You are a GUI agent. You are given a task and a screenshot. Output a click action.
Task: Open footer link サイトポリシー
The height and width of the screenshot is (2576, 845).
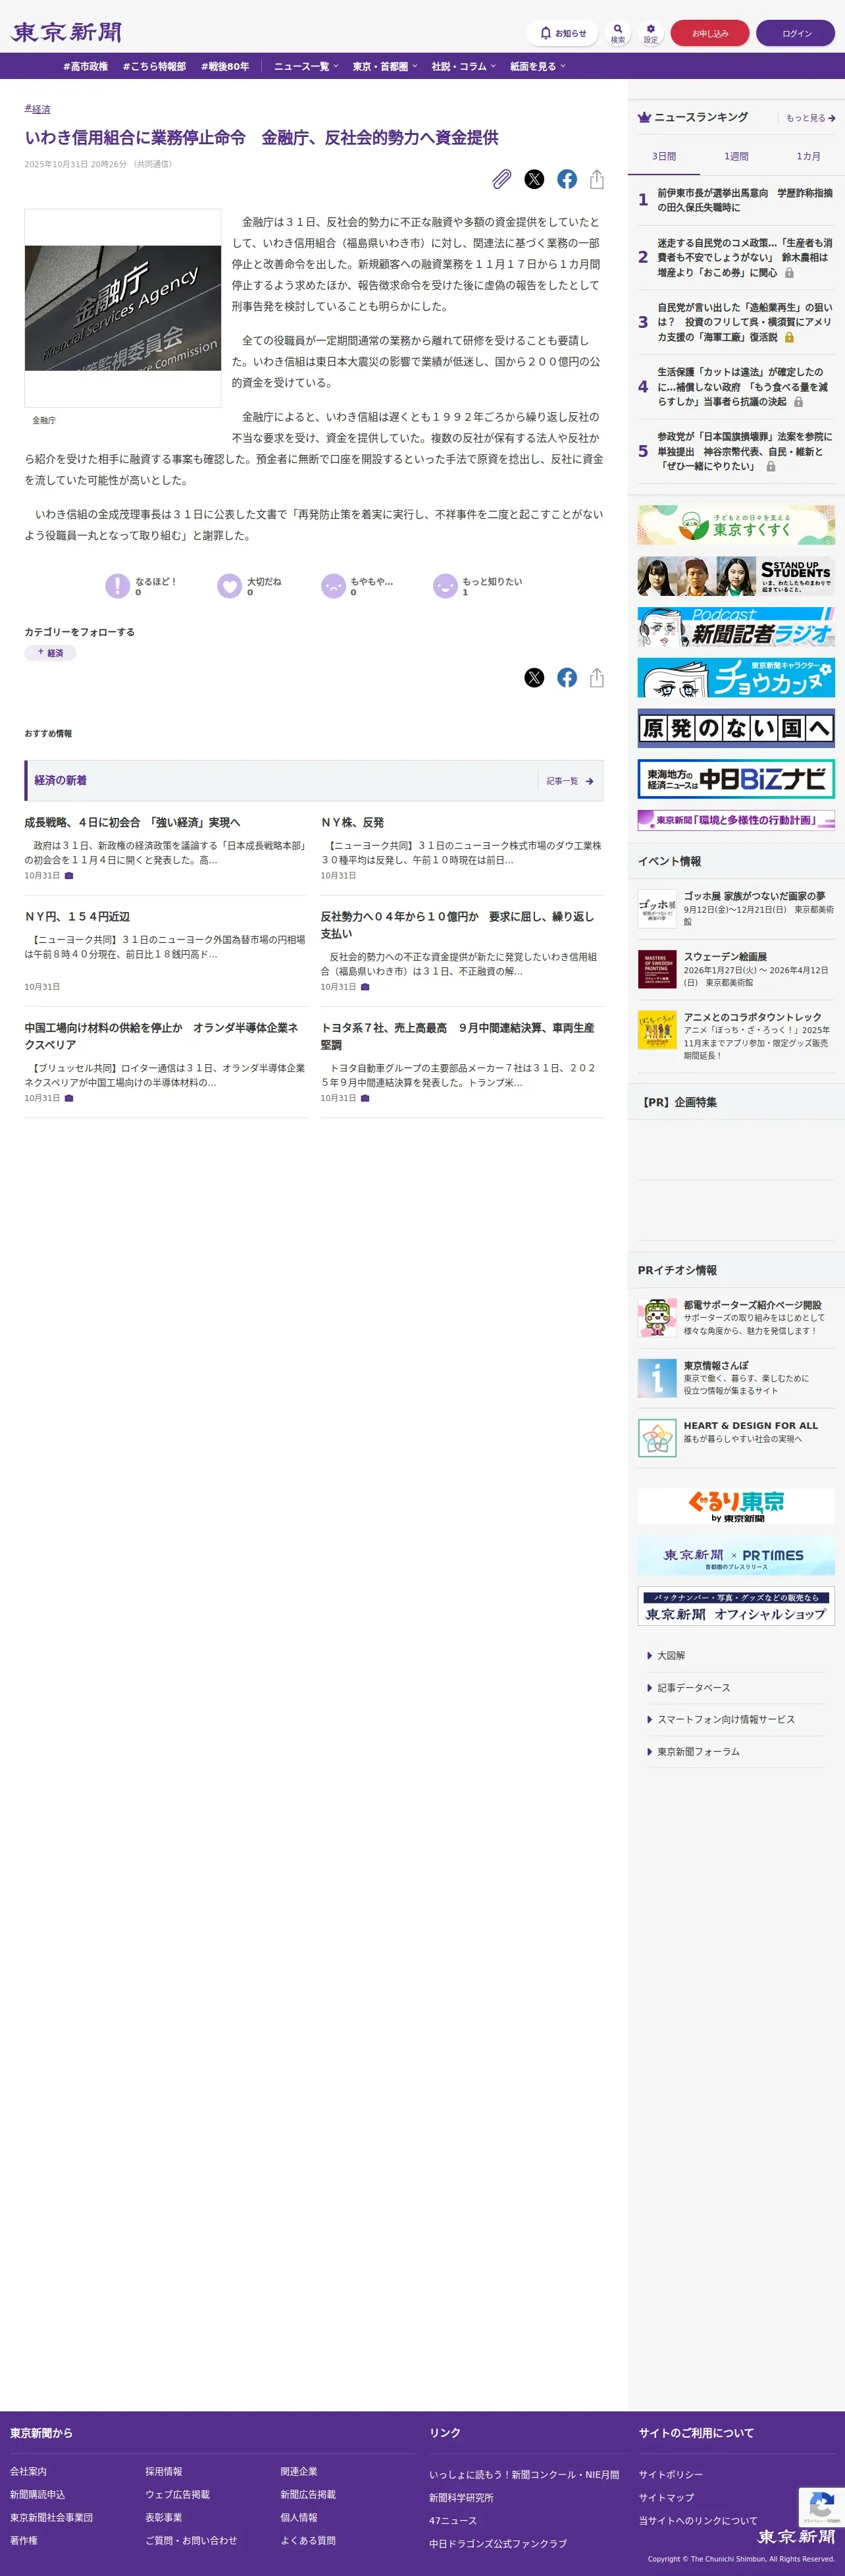click(671, 2475)
